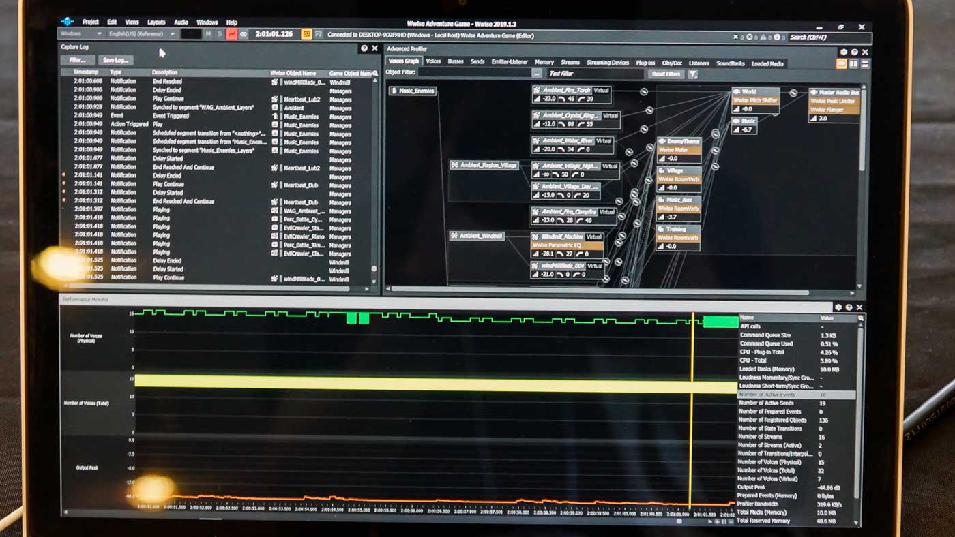
Task: Click the Wwise Object Name column header
Action: tap(293, 73)
